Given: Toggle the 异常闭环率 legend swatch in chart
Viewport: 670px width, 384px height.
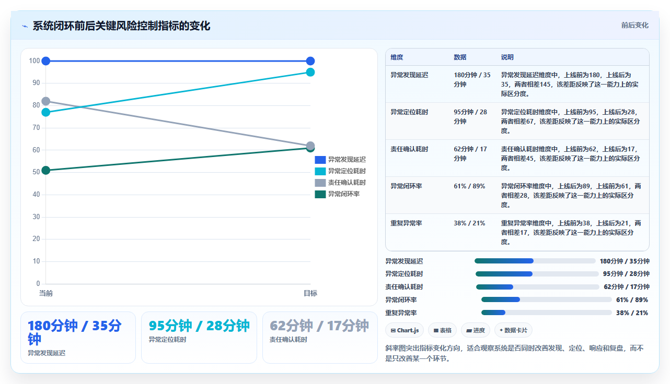Looking at the screenshot, I should tap(320, 194).
